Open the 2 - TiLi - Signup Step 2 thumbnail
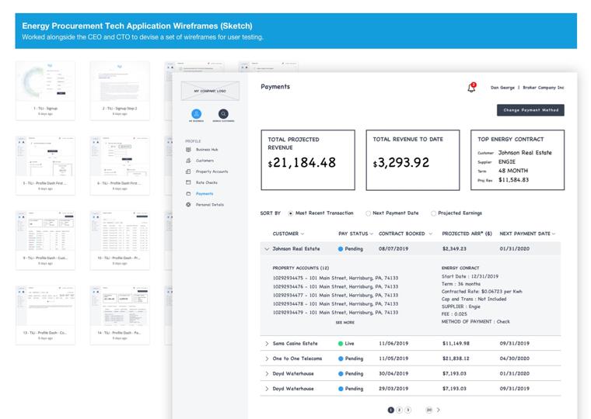This screenshot has width=591, height=419. (x=120, y=91)
